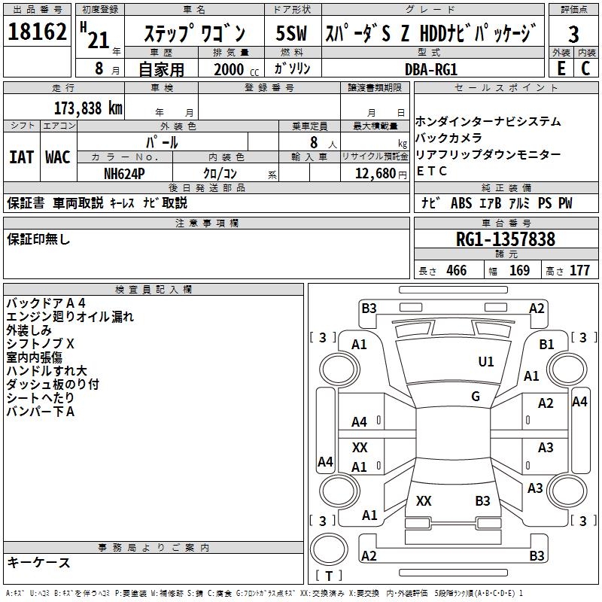This screenshot has width=602, height=602.
Task: Click the color number NH624P
Action: coord(124,173)
